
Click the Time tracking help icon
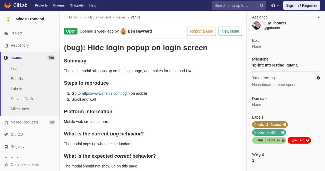click(x=318, y=78)
